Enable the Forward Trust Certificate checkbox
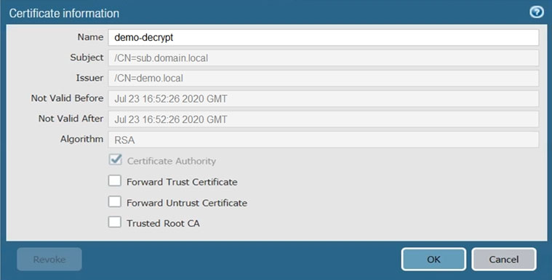 114,181
